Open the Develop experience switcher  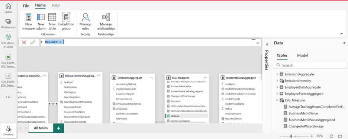tap(9, 130)
